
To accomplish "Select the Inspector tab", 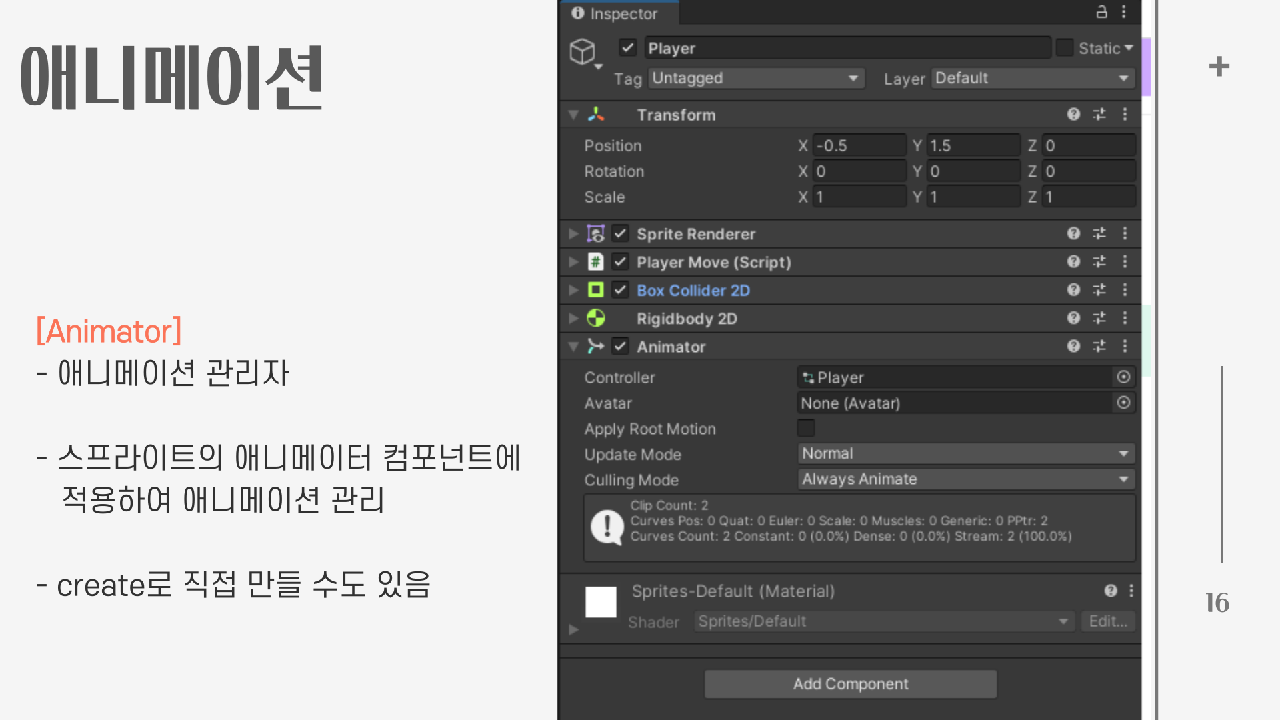I will pyautogui.click(x=617, y=13).
